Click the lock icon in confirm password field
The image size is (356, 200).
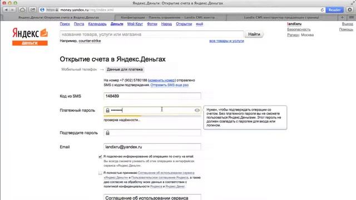[107, 133]
